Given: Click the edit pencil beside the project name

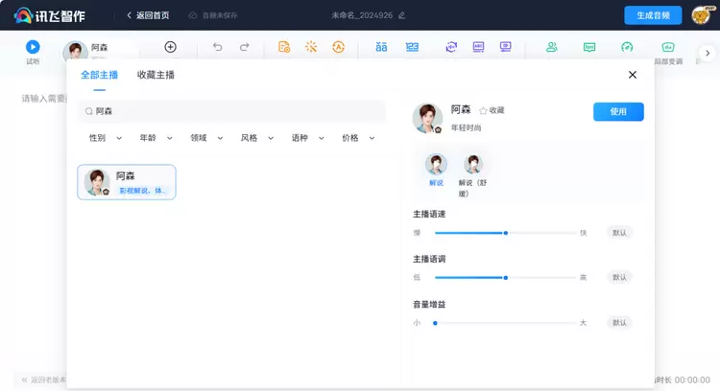Looking at the screenshot, I should pos(402,15).
